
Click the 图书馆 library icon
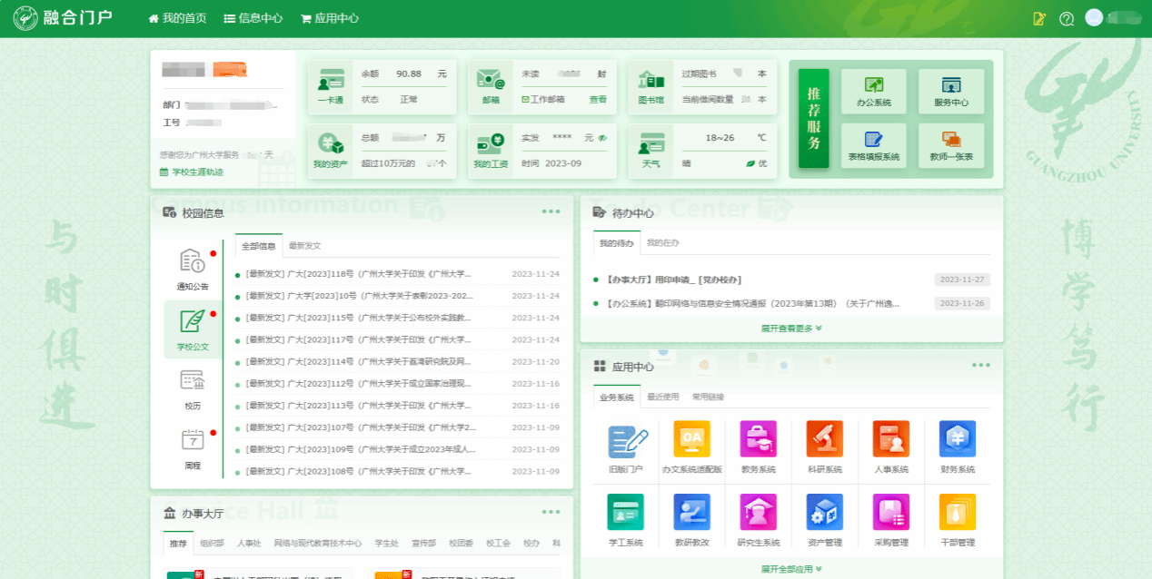pos(651,80)
